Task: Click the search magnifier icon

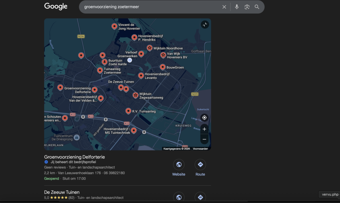Action: tap(257, 7)
